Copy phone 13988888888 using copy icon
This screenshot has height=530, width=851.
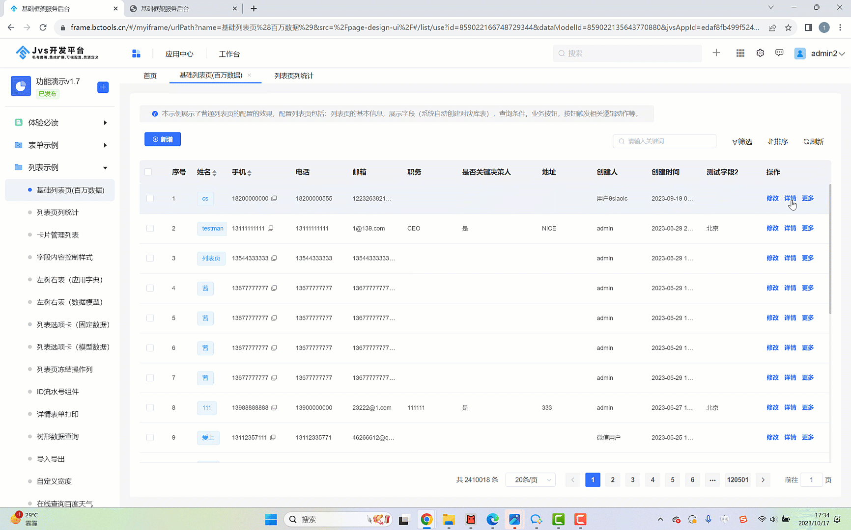coord(274,407)
